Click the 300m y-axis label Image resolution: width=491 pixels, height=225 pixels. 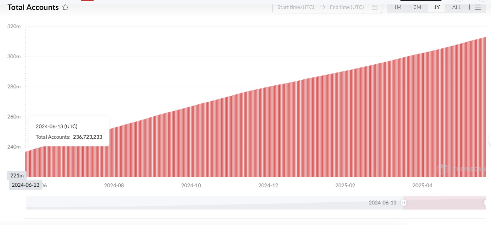tap(14, 56)
